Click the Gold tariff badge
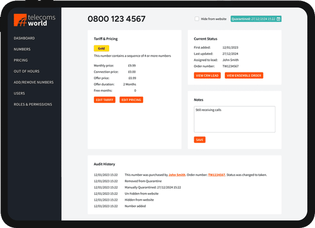Screen dimensions: 315x228 101,48
